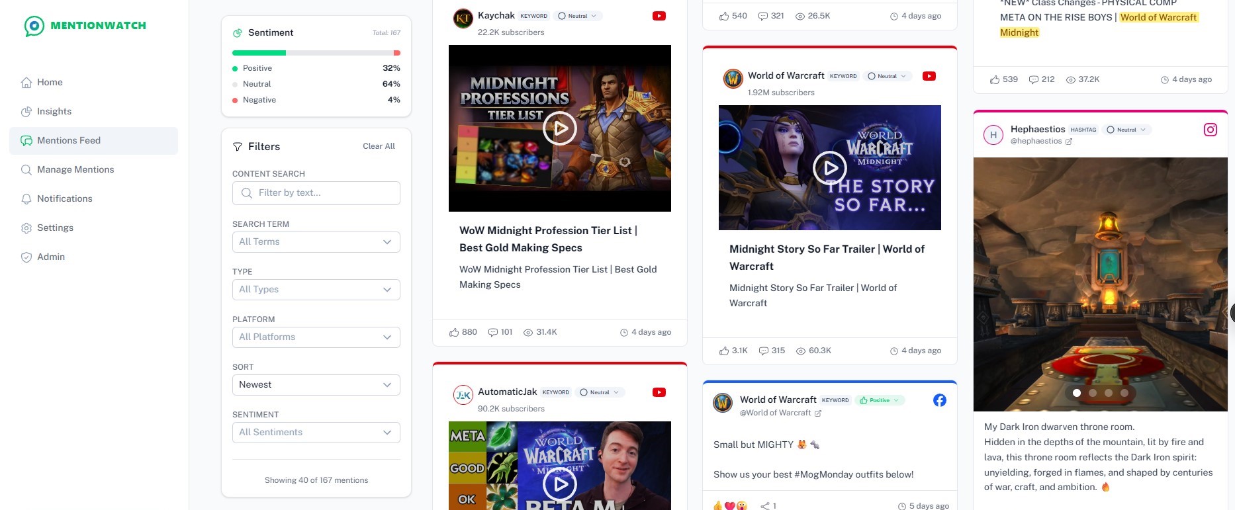The image size is (1235, 510).
Task: Open Manage Mentions in the sidebar
Action: (75, 169)
